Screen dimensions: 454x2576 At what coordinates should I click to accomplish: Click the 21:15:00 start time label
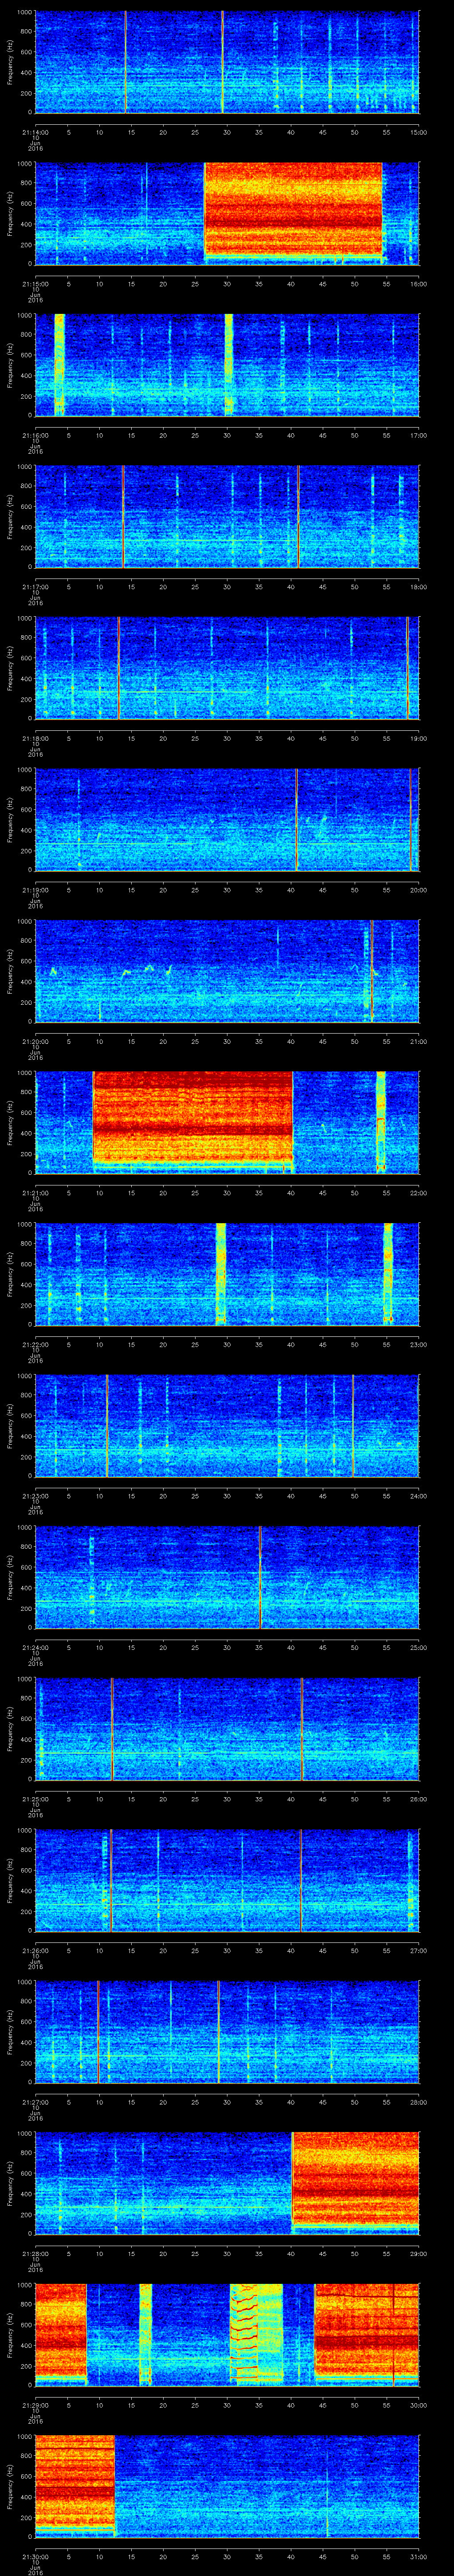point(35,284)
